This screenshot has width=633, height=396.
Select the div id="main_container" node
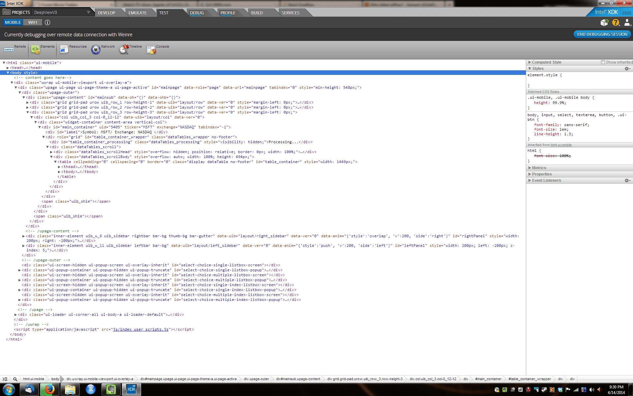coord(136,127)
